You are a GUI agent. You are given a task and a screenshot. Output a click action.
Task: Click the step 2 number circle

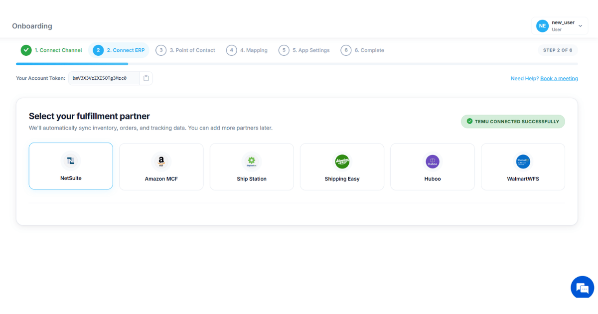(x=98, y=50)
